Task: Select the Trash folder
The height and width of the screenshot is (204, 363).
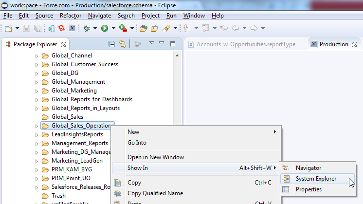Action: [58, 196]
